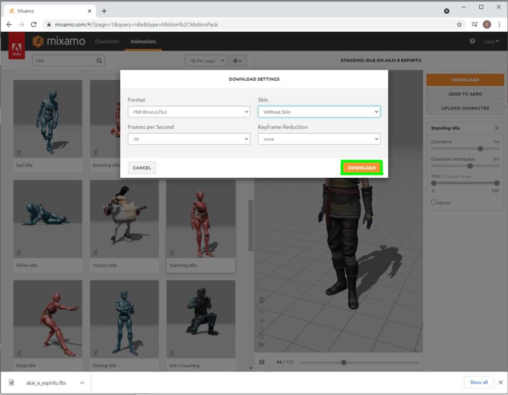Image resolution: width=508 pixels, height=395 pixels.
Task: Select the orbit camera icon in viewport
Action: pos(261,312)
